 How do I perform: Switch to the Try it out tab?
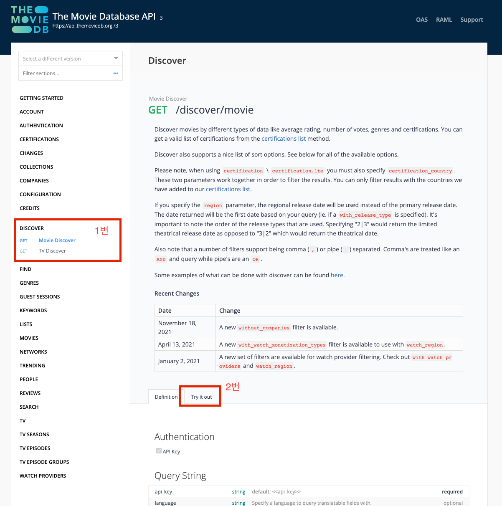pyautogui.click(x=201, y=397)
